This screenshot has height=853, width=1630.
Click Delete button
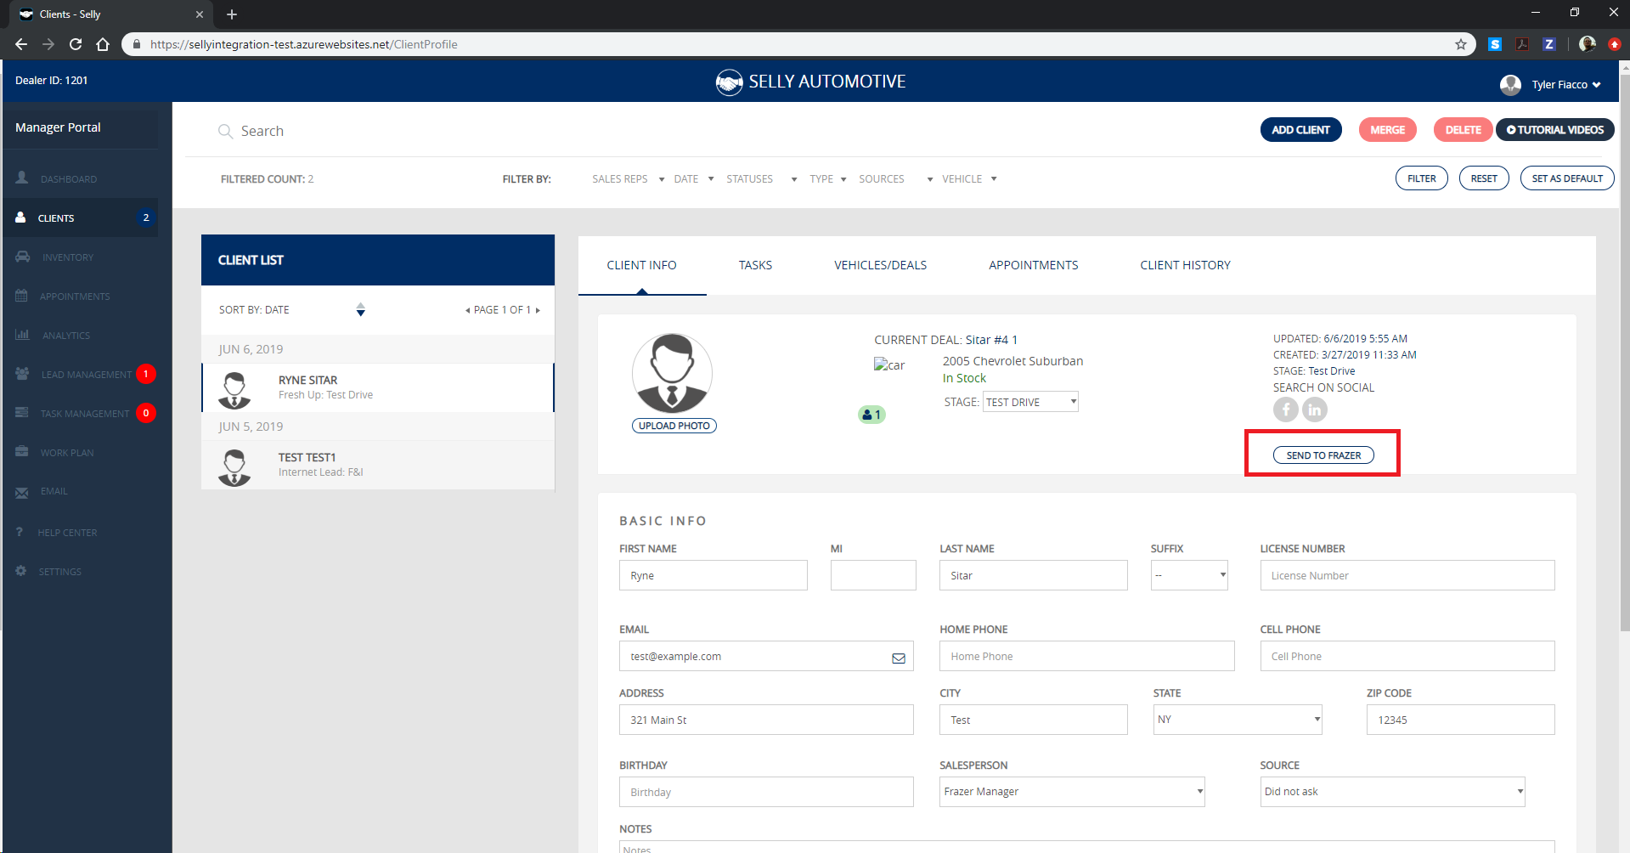pyautogui.click(x=1463, y=130)
